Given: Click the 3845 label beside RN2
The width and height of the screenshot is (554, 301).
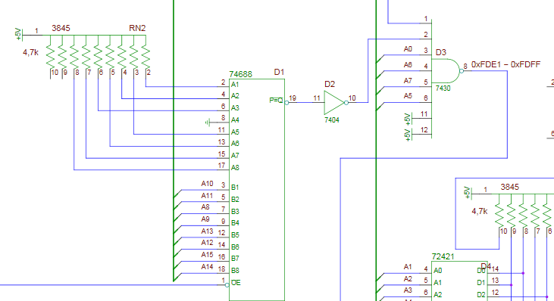Looking at the screenshot, I should point(61,28).
